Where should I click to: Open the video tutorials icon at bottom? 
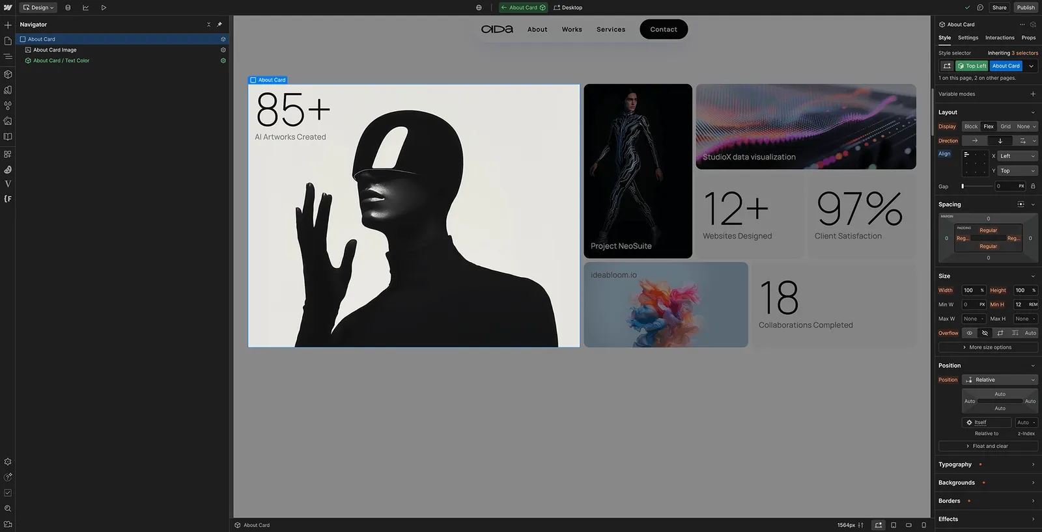pos(8,524)
